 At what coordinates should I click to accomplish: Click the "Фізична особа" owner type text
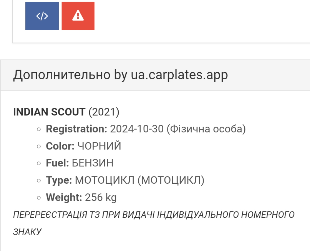tap(206, 129)
